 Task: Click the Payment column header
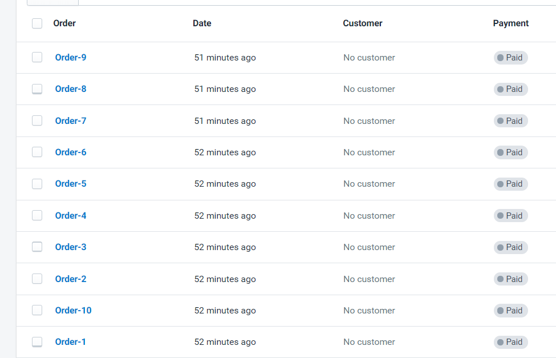coord(510,23)
